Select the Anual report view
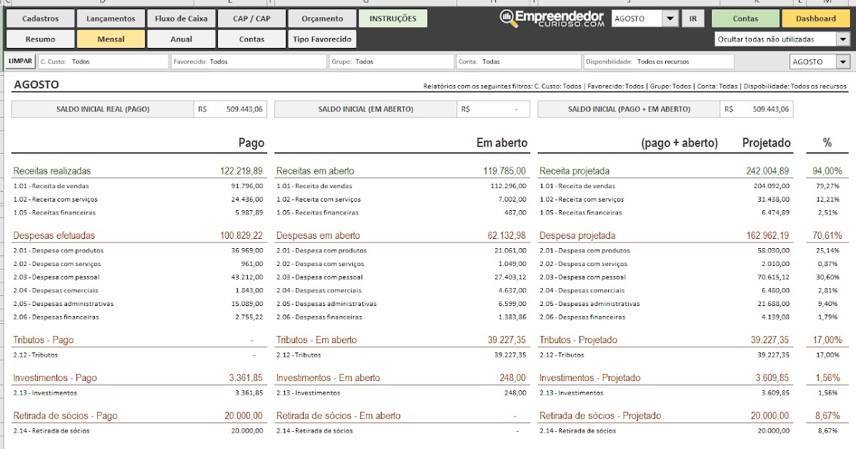Viewport: 856px width, 449px height. [x=181, y=39]
